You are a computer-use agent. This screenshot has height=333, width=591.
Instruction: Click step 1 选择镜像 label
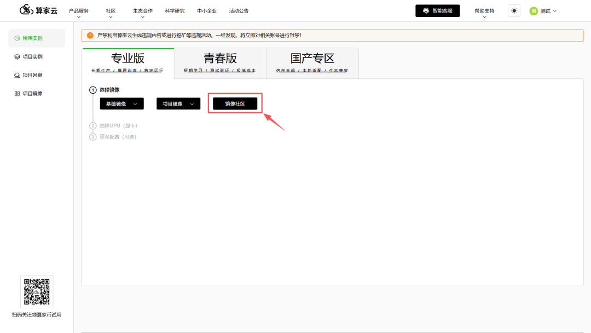(109, 90)
